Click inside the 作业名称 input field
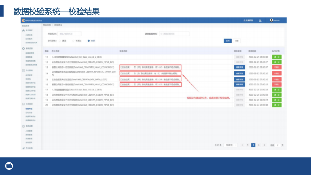 [69, 34]
